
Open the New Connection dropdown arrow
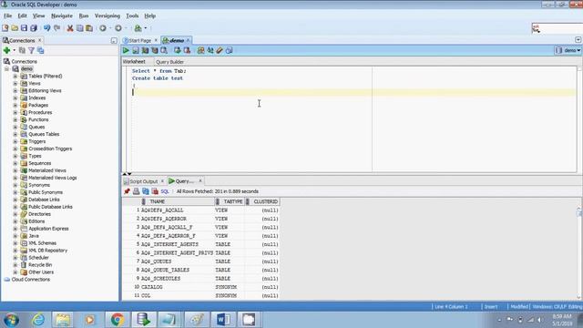[x=15, y=50]
